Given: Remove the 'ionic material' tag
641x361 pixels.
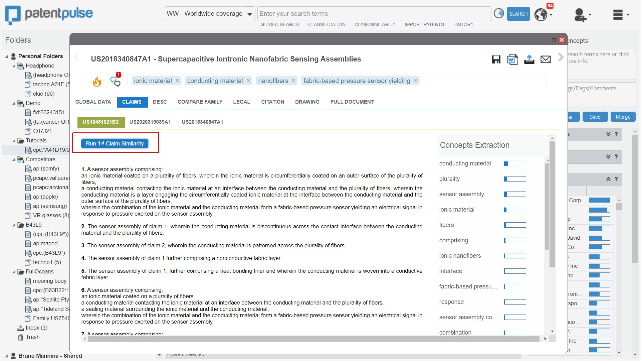Looking at the screenshot, I should click(177, 81).
